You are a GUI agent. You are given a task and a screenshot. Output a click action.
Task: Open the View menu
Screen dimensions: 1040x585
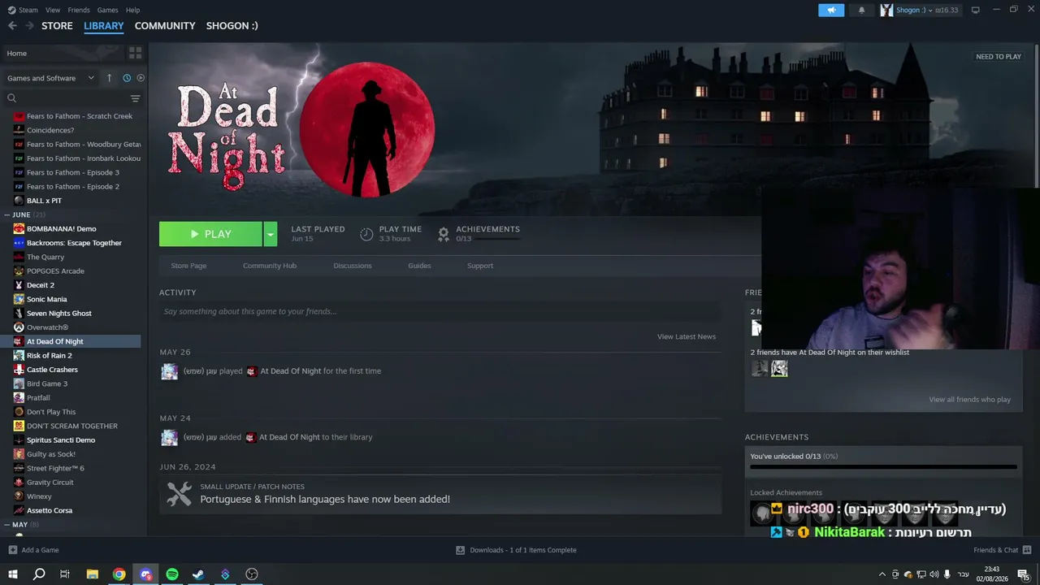pyautogui.click(x=53, y=10)
